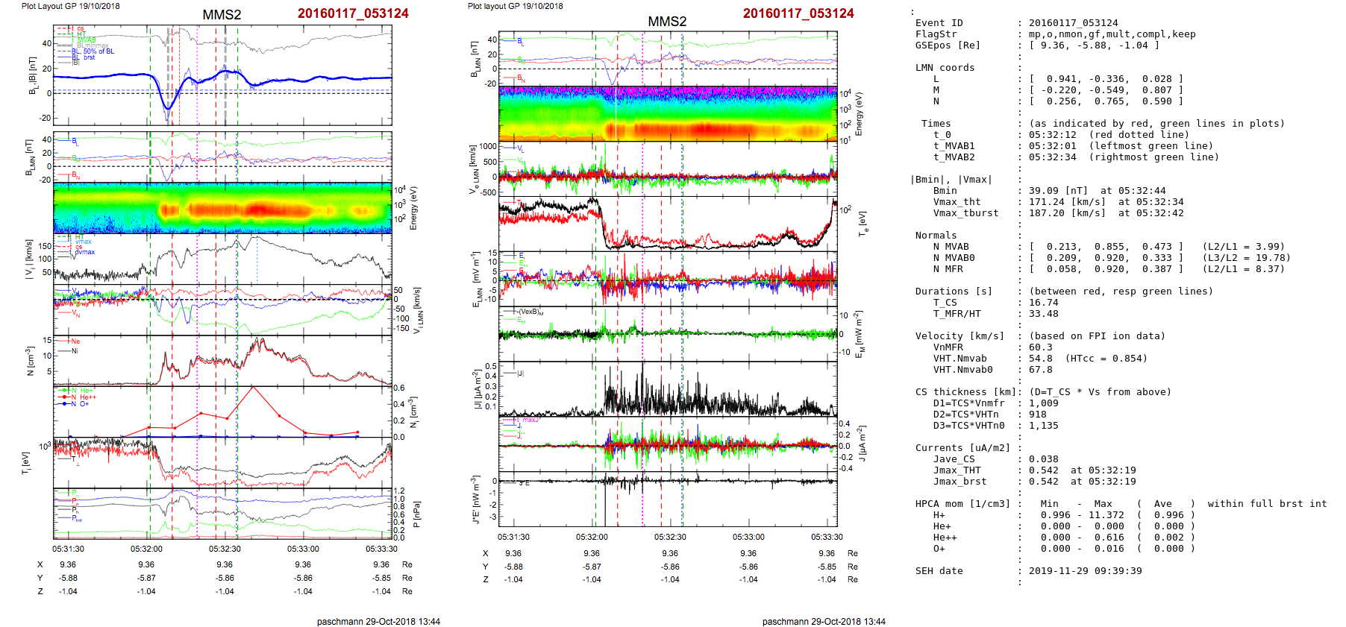Click the right plot's energy spectrogram panel
This screenshot has height=627, width=1346.
click(668, 114)
